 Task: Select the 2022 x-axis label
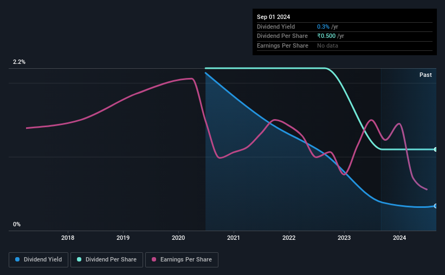coord(289,238)
